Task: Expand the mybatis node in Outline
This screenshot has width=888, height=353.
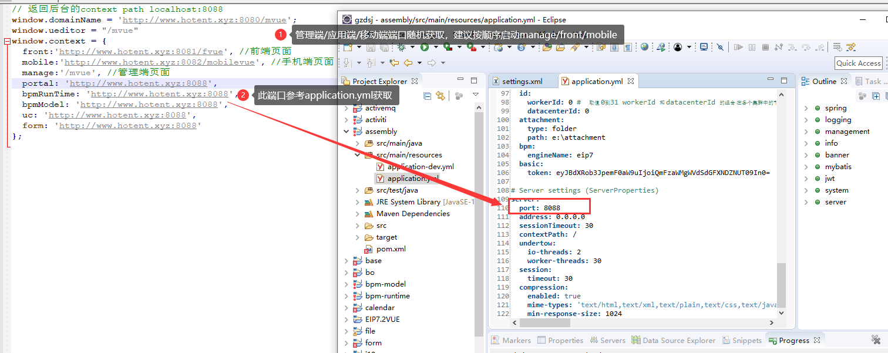Action: 806,167
